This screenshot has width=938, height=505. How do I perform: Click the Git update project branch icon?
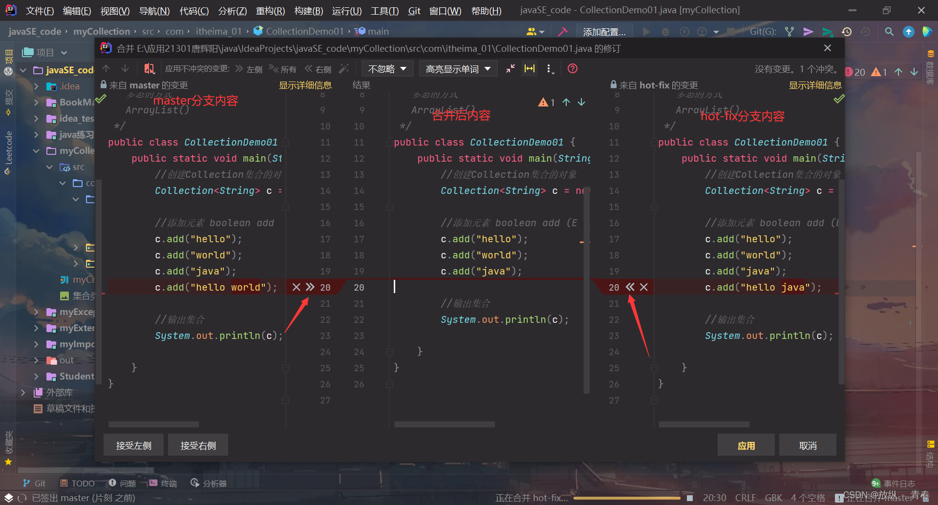point(789,32)
